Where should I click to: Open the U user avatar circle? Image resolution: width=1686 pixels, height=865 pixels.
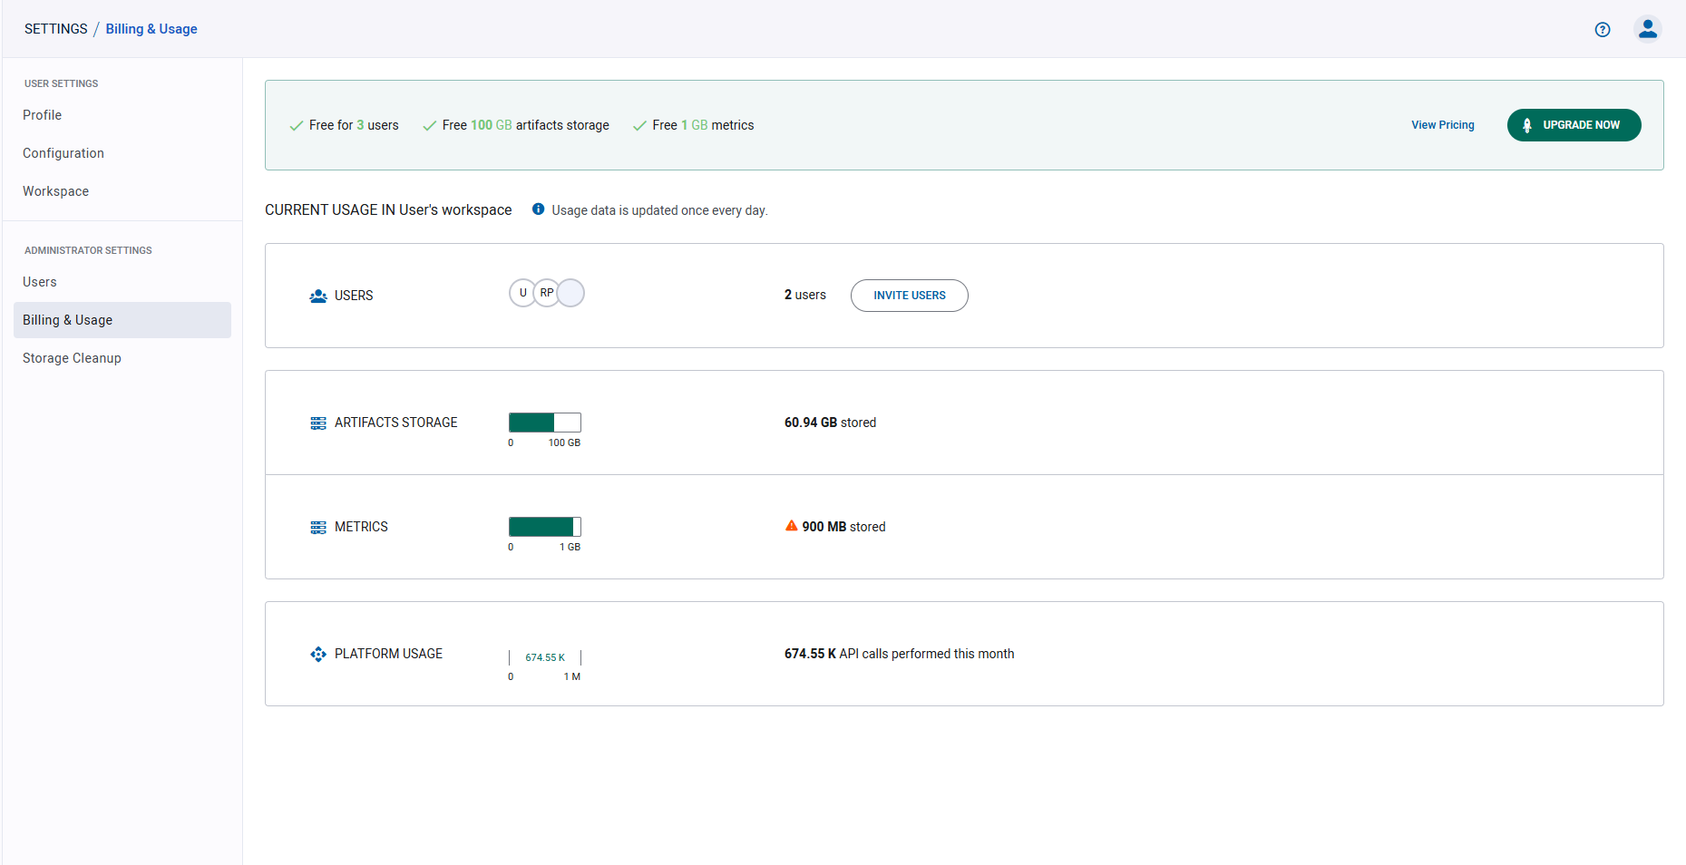(523, 292)
